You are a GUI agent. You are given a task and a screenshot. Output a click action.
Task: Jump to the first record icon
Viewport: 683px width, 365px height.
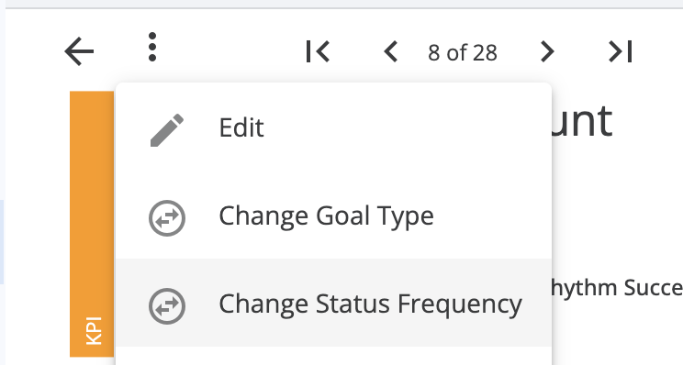pos(318,51)
